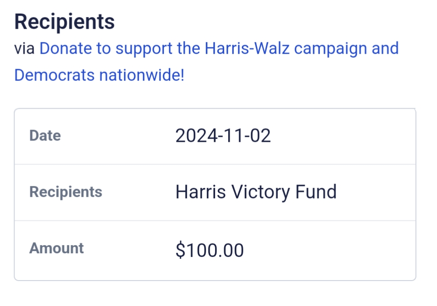437x306 pixels.
Task: Click the word "Victory" in recipient name
Action: pyautogui.click(x=260, y=192)
